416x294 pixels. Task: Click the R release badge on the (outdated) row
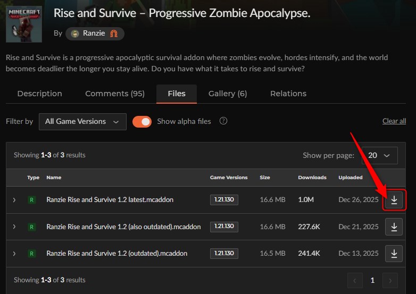[x=31, y=254]
